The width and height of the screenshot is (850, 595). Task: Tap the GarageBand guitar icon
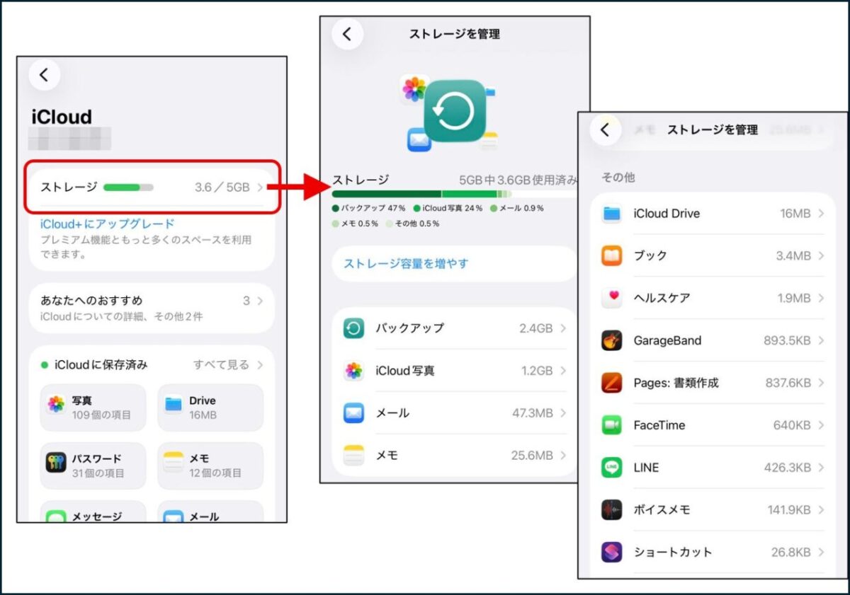point(611,340)
